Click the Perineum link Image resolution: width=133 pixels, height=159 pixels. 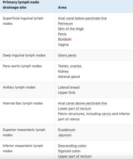tap(65, 24)
